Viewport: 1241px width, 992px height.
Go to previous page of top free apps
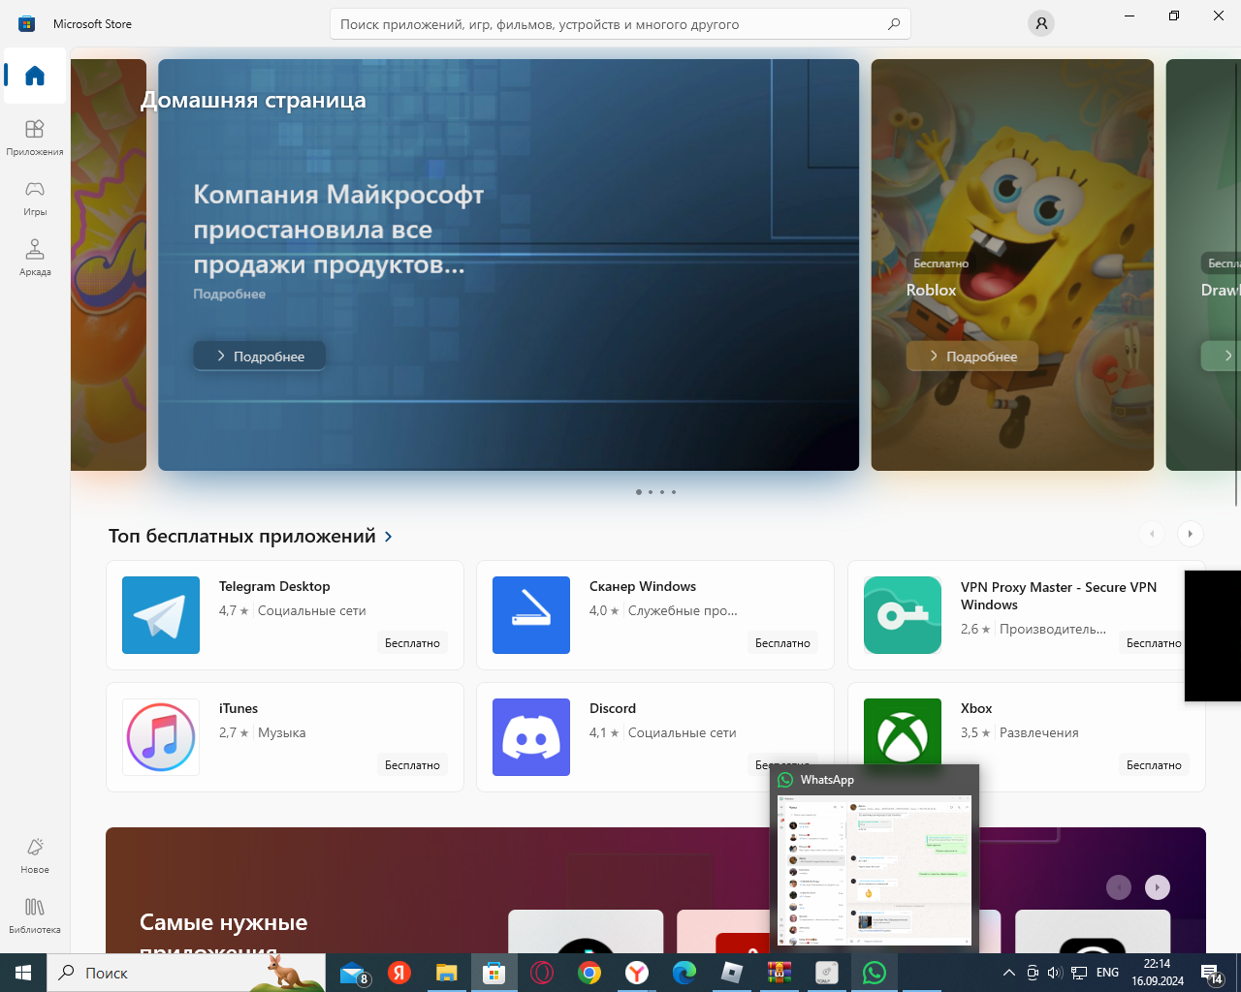point(1152,534)
